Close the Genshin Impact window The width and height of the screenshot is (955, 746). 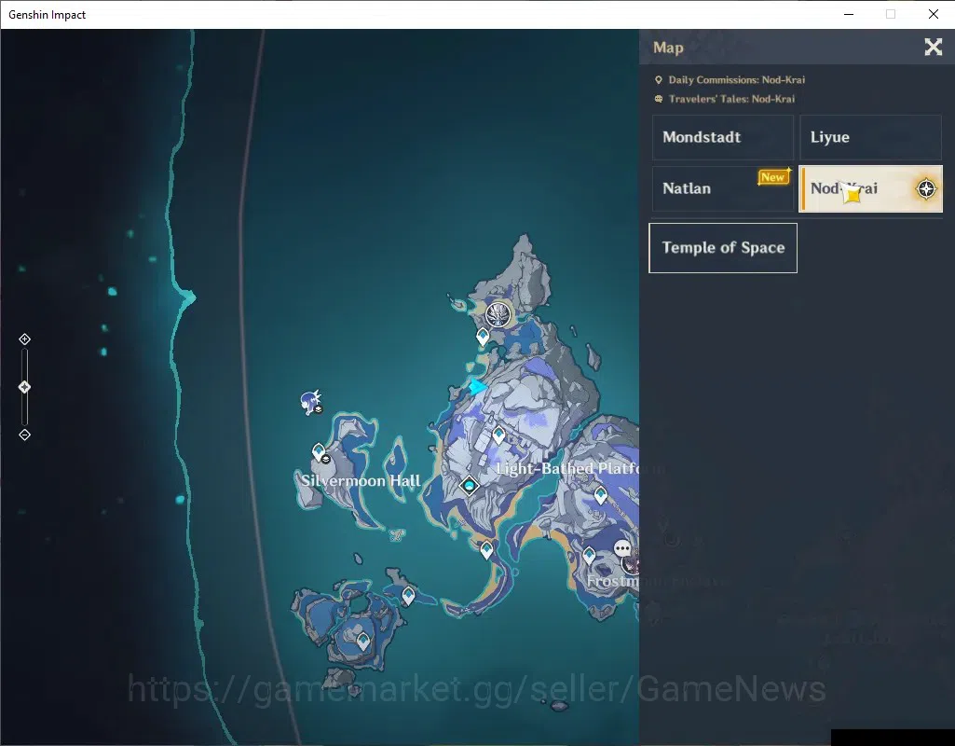coord(933,14)
